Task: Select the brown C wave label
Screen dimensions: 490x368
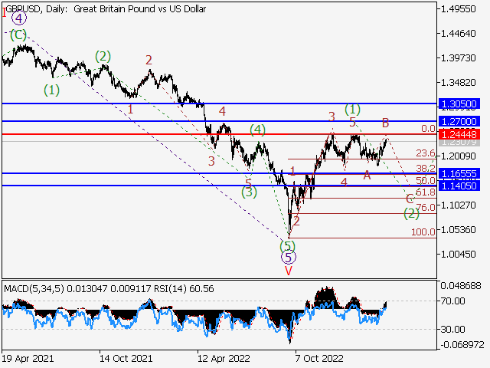Action: 410,199
